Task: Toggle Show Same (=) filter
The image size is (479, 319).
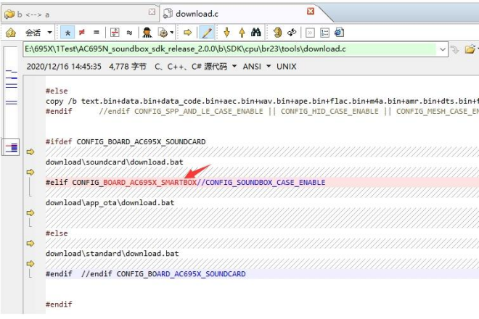Action: [97, 32]
